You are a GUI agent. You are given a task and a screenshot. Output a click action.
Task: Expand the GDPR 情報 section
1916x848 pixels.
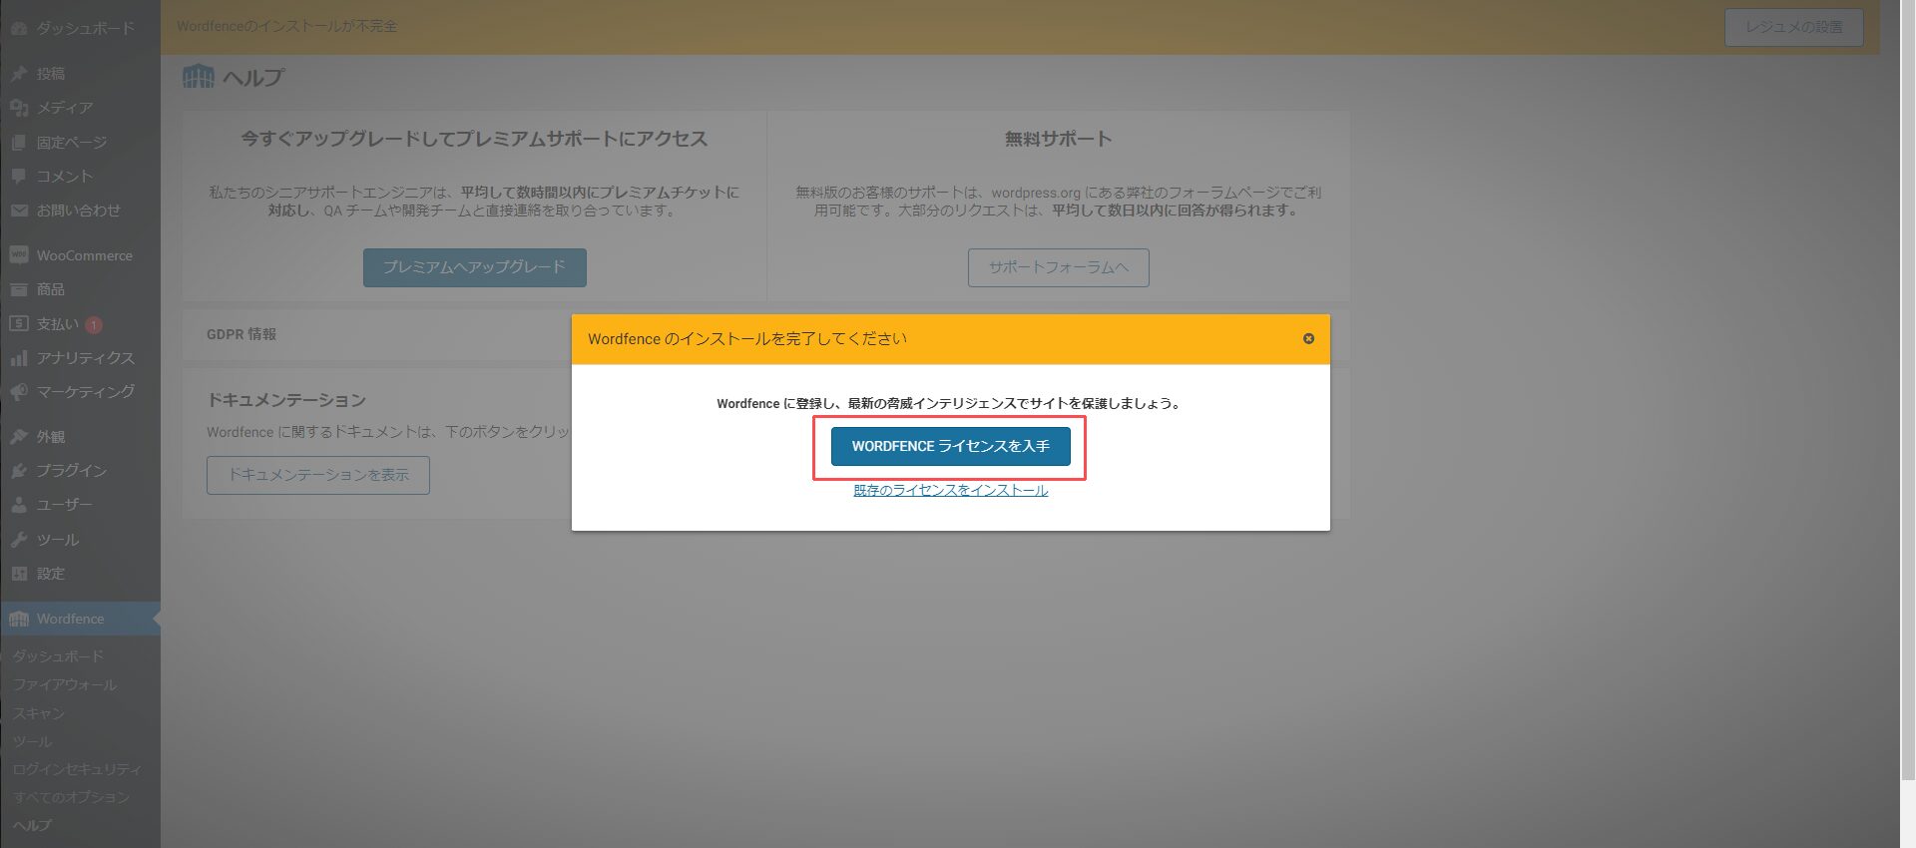pyautogui.click(x=241, y=334)
